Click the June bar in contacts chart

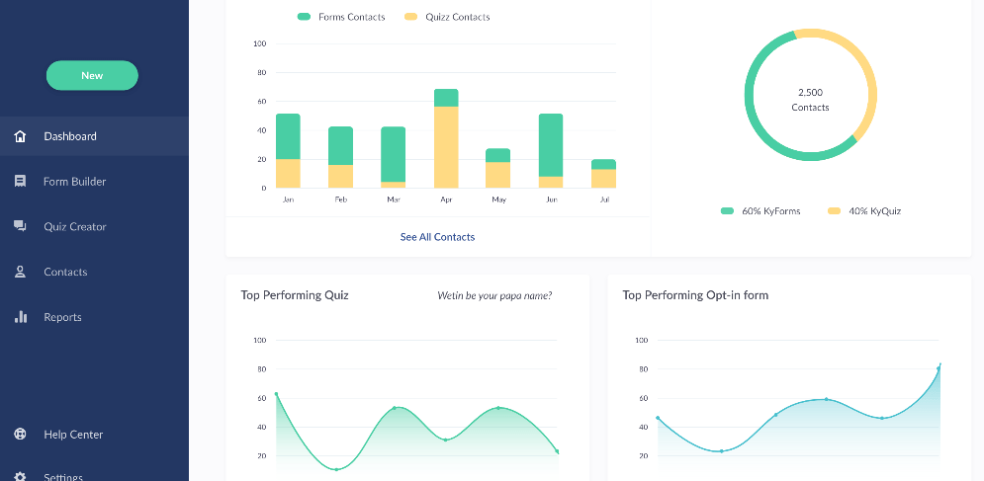(x=551, y=150)
